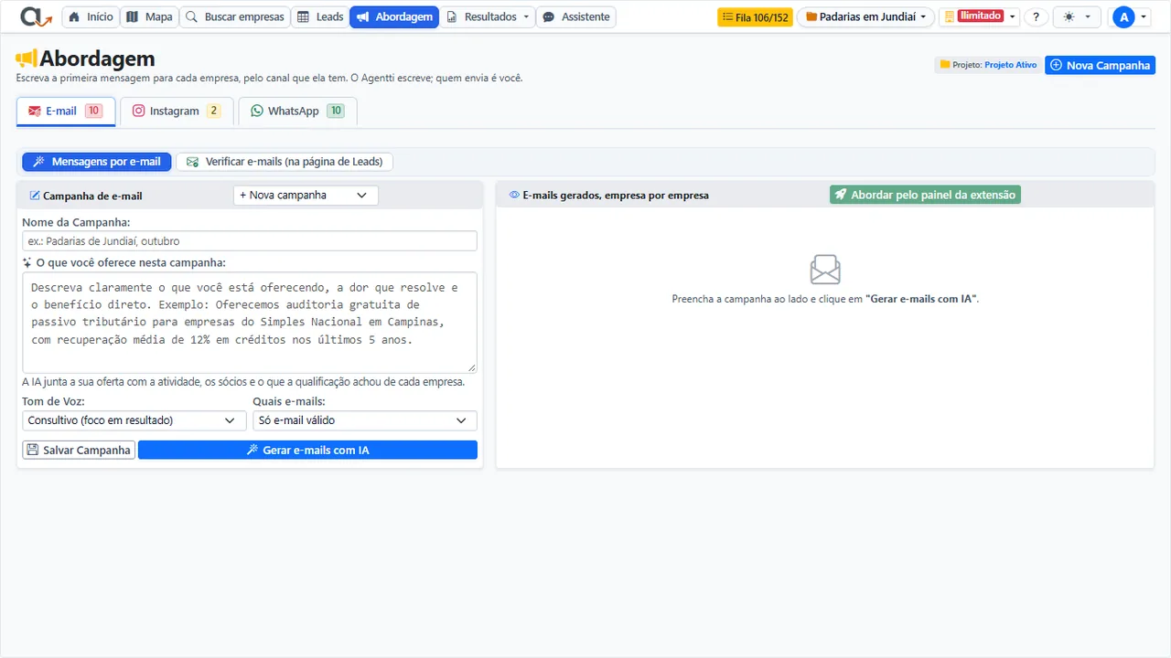Image resolution: width=1171 pixels, height=658 pixels.
Task: Open the Ilimitado plan dropdown
Action: 980,16
